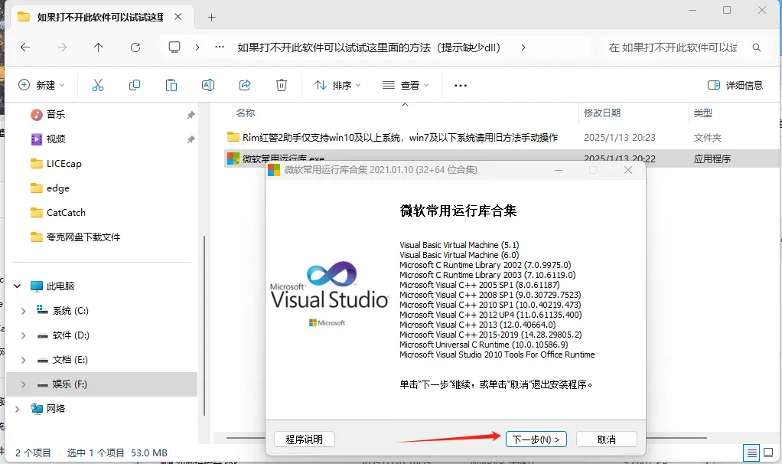Click the search magnifier icon
The image size is (782, 464).
(x=757, y=47)
